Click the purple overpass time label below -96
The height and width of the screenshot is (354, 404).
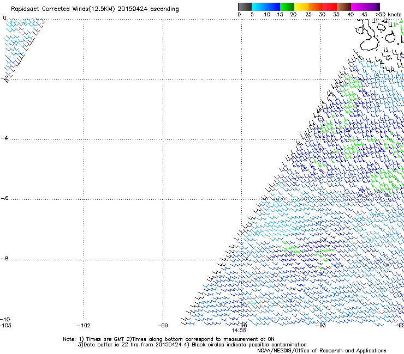click(239, 331)
